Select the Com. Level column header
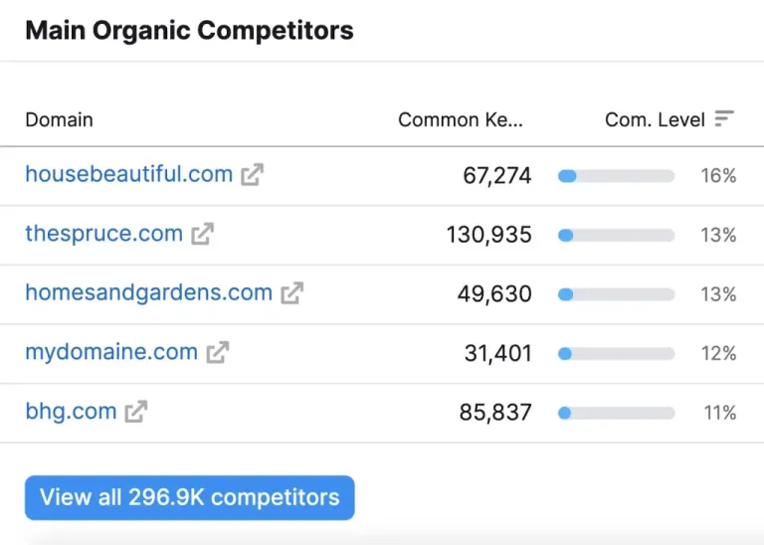This screenshot has height=545, width=764. 655,119
